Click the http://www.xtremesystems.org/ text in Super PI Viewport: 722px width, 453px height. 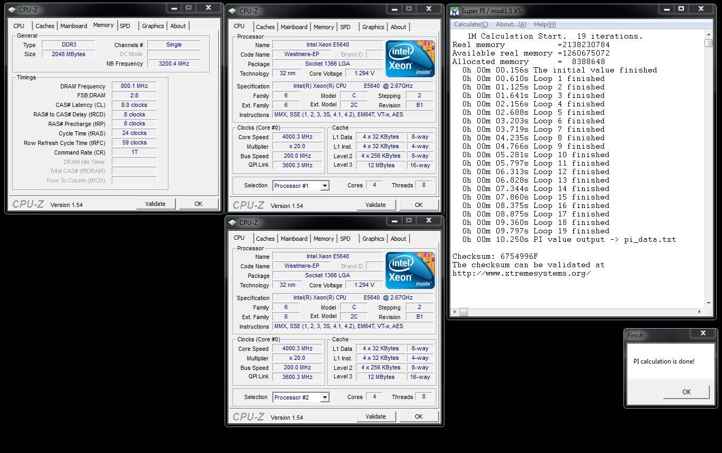(x=521, y=273)
